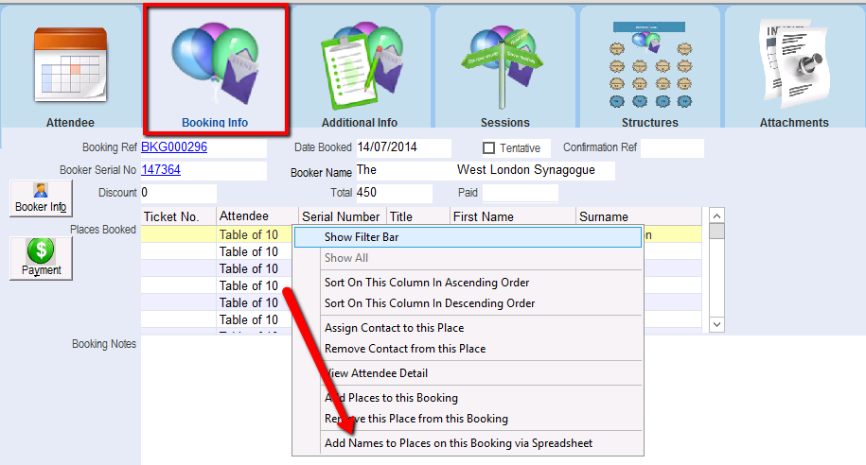Open the Additional Info checklist icon
Screen dimensions: 866x465
point(359,66)
